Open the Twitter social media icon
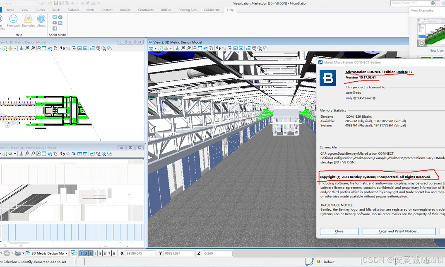The height and width of the screenshot is (267, 445). point(55,17)
